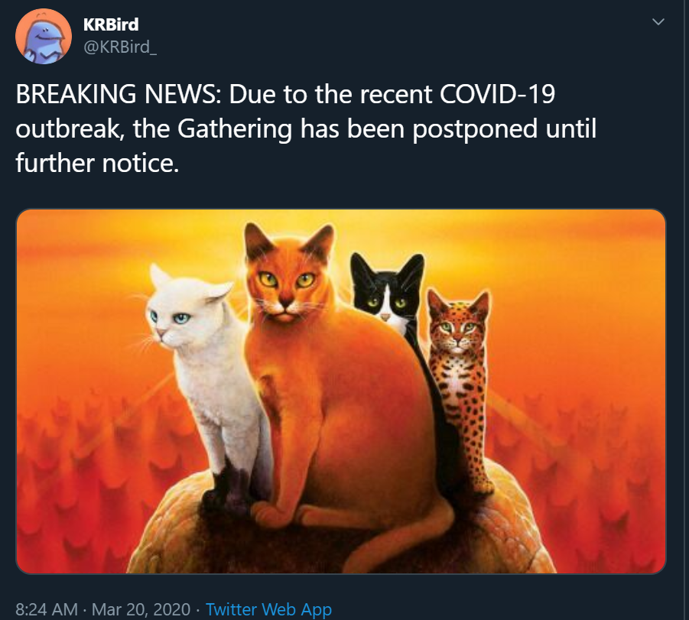
Task: Open KRBird's profile avatar picture
Action: point(44,37)
